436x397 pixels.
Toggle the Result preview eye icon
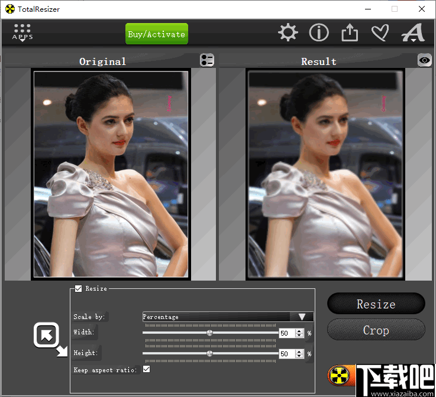424,60
